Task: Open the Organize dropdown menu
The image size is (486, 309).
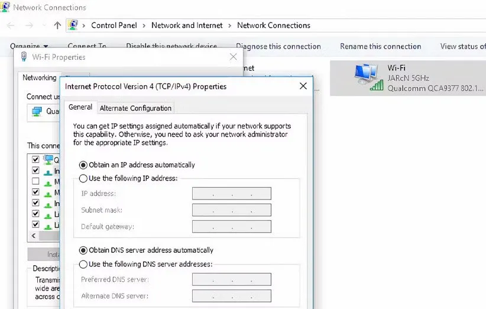Action: [x=29, y=46]
